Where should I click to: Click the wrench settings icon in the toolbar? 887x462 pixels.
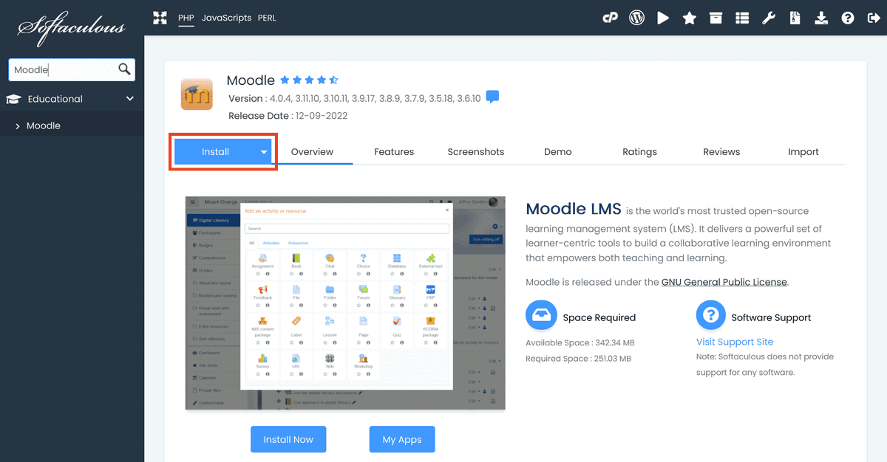(x=769, y=17)
